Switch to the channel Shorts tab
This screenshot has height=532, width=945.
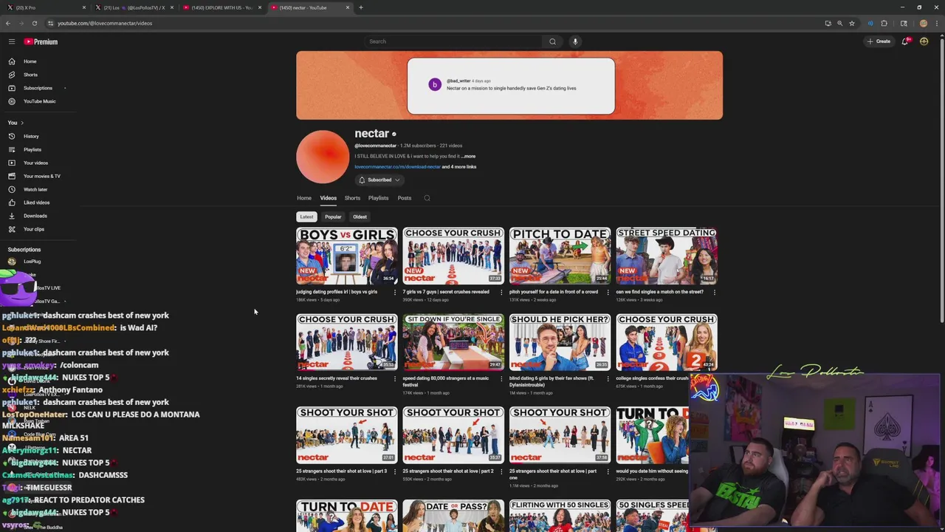(352, 198)
